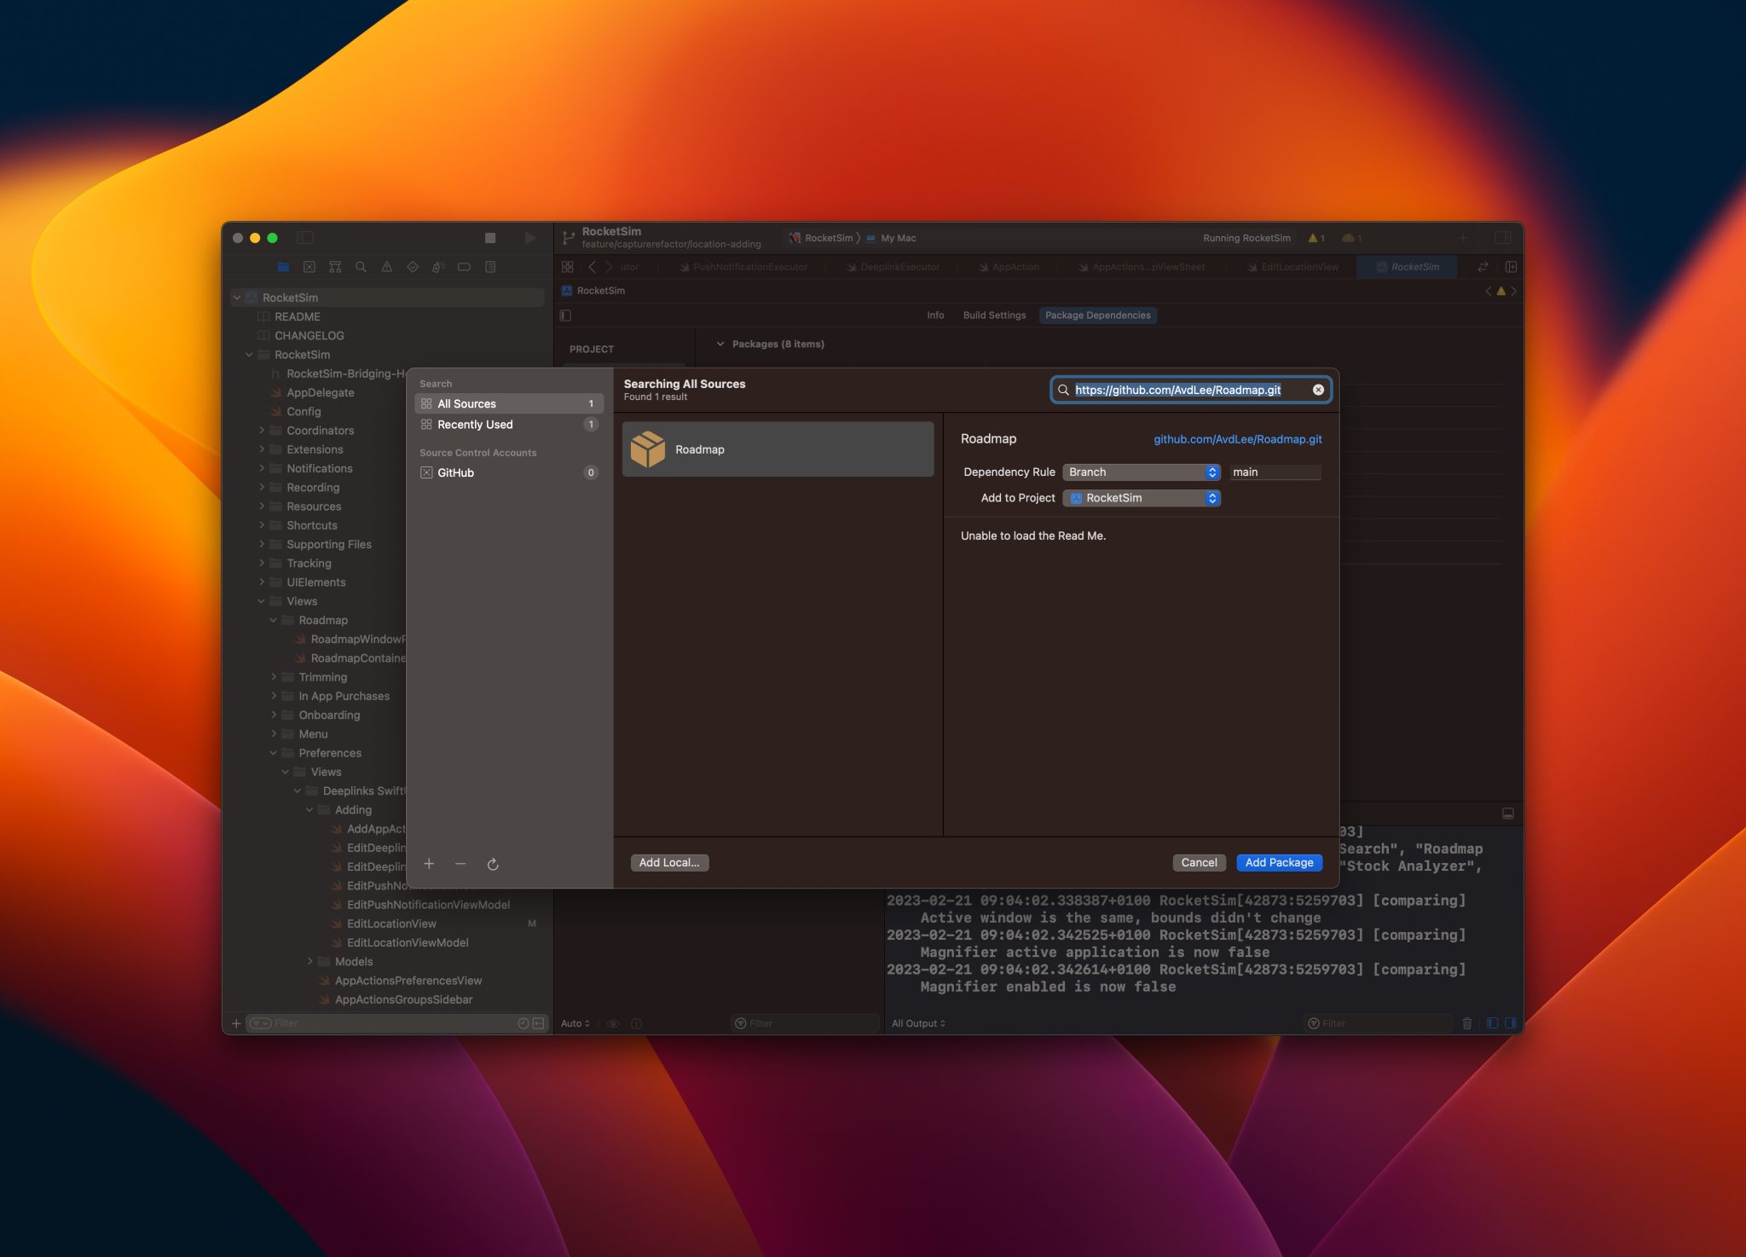This screenshot has height=1257, width=1746.
Task: Clear the package URL search field
Action: point(1318,390)
